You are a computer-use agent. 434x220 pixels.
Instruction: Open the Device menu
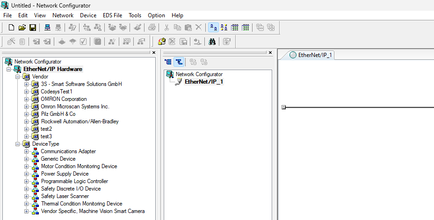point(88,15)
